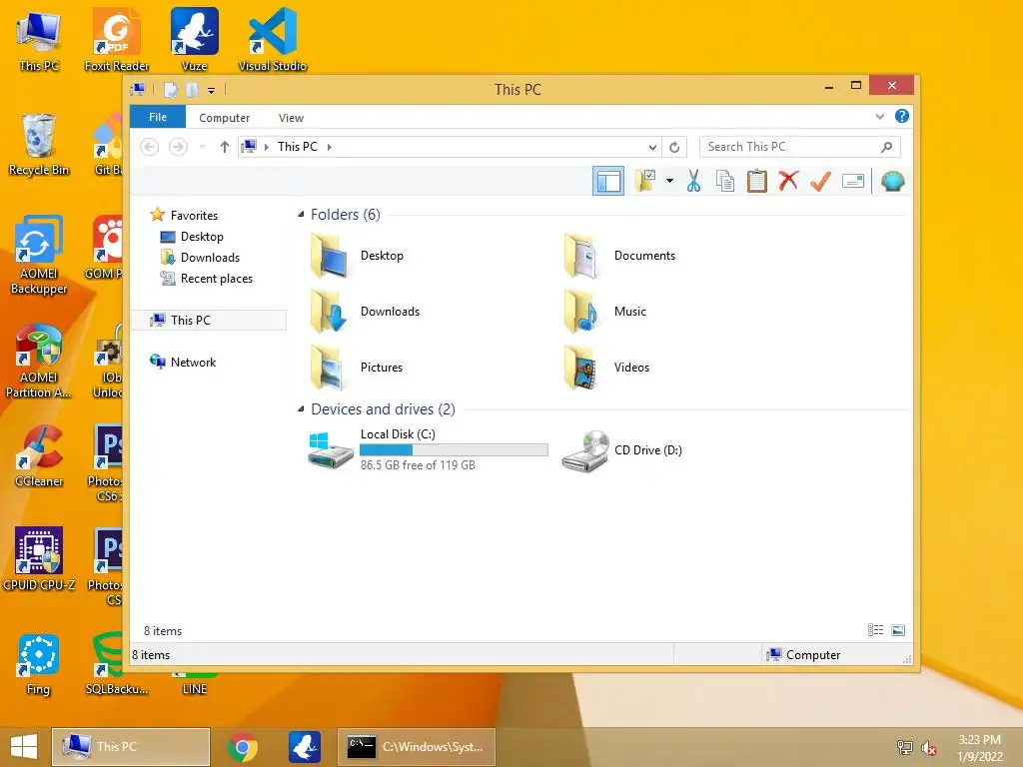Select the CD Drive (D:) icon
1023x767 pixels.
(585, 450)
